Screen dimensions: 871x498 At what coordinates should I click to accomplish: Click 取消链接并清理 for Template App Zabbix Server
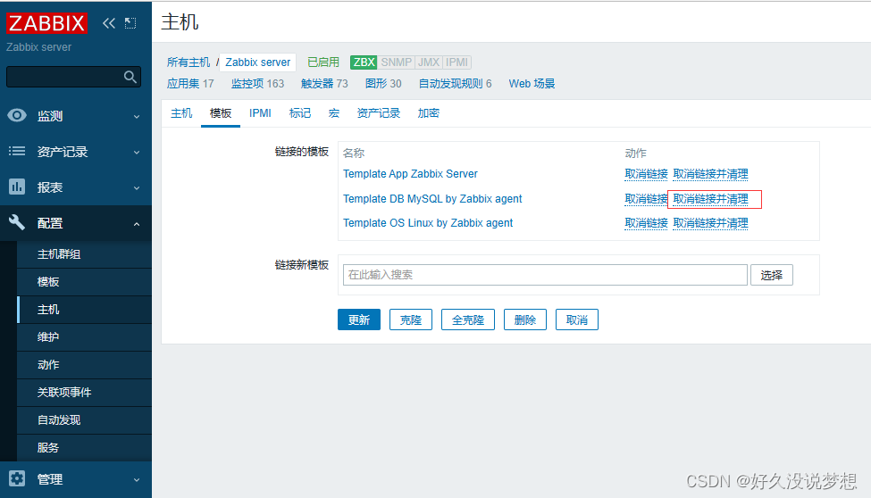tap(710, 174)
